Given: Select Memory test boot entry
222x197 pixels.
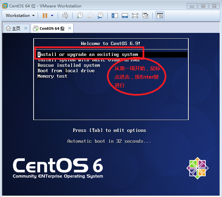Looking at the screenshot, I should click(52, 76).
